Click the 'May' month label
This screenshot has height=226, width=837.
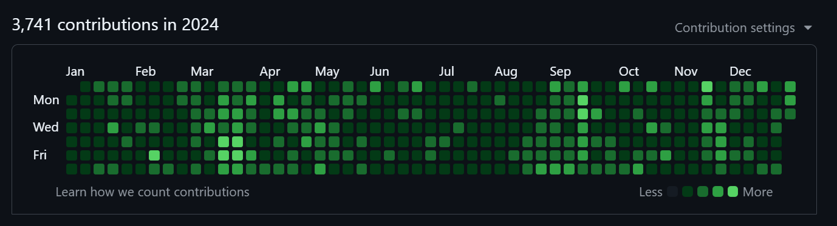pyautogui.click(x=327, y=71)
